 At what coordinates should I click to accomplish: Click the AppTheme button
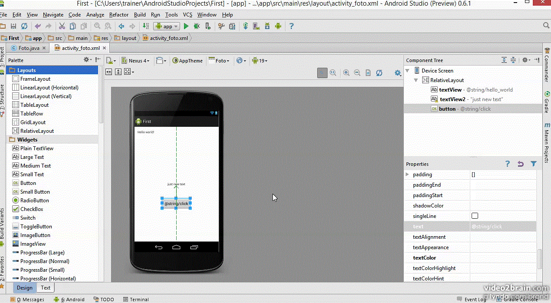point(187,60)
